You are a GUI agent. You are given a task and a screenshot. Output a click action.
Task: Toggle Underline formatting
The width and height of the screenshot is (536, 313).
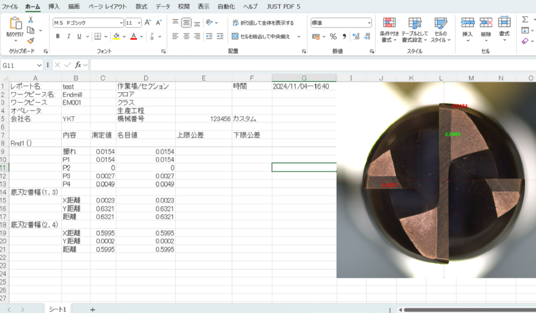[79, 36]
